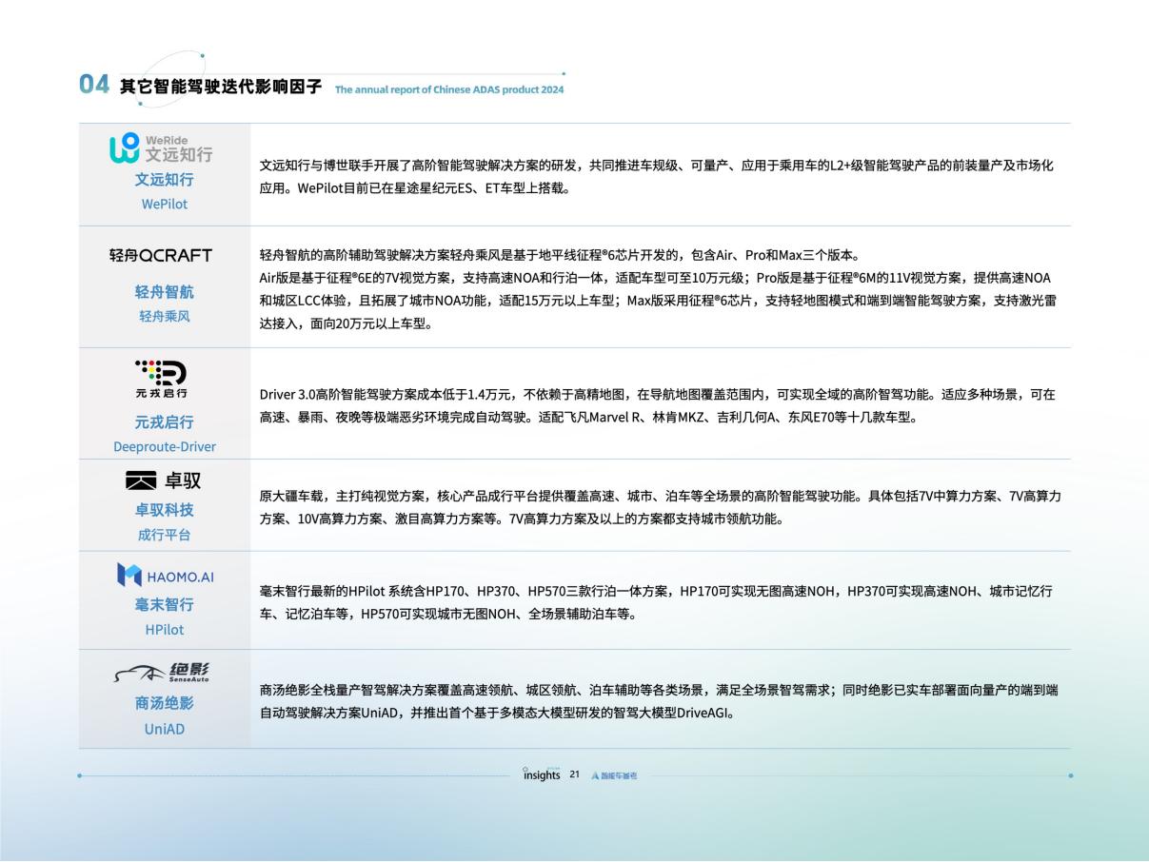Click the 轻舟QCRAFT logo

162,255
